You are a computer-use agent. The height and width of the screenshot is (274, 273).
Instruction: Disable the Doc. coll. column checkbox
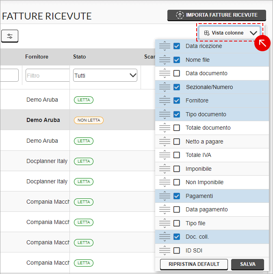[177, 237]
